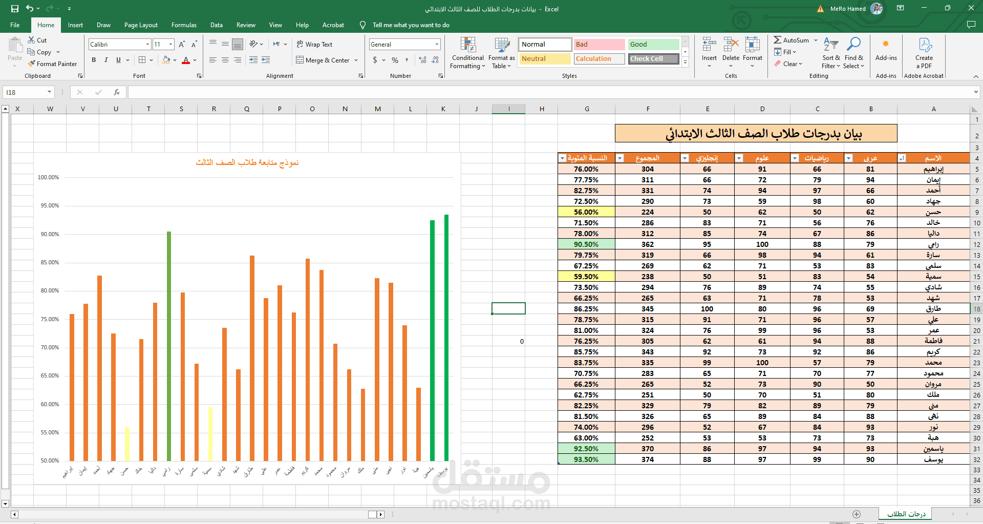Screen dimensions: 983x524
Task: Click Decrease Decimal icon
Action: pyautogui.click(x=435, y=60)
